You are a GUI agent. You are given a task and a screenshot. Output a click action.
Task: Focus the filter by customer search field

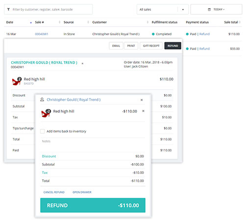point(48,9)
